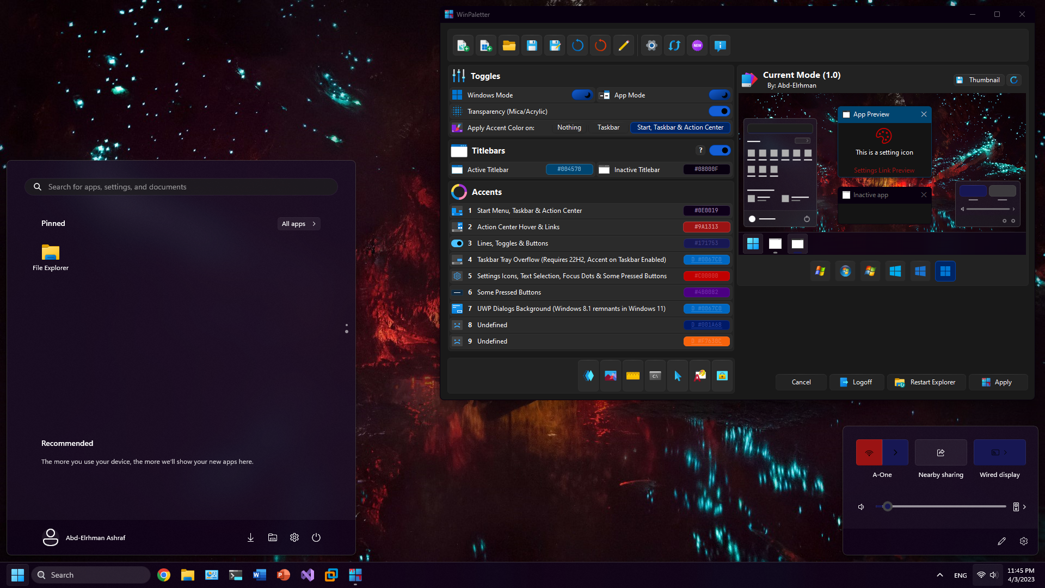Show hidden system tray icons
Viewport: 1045px width, 588px height.
coord(939,574)
